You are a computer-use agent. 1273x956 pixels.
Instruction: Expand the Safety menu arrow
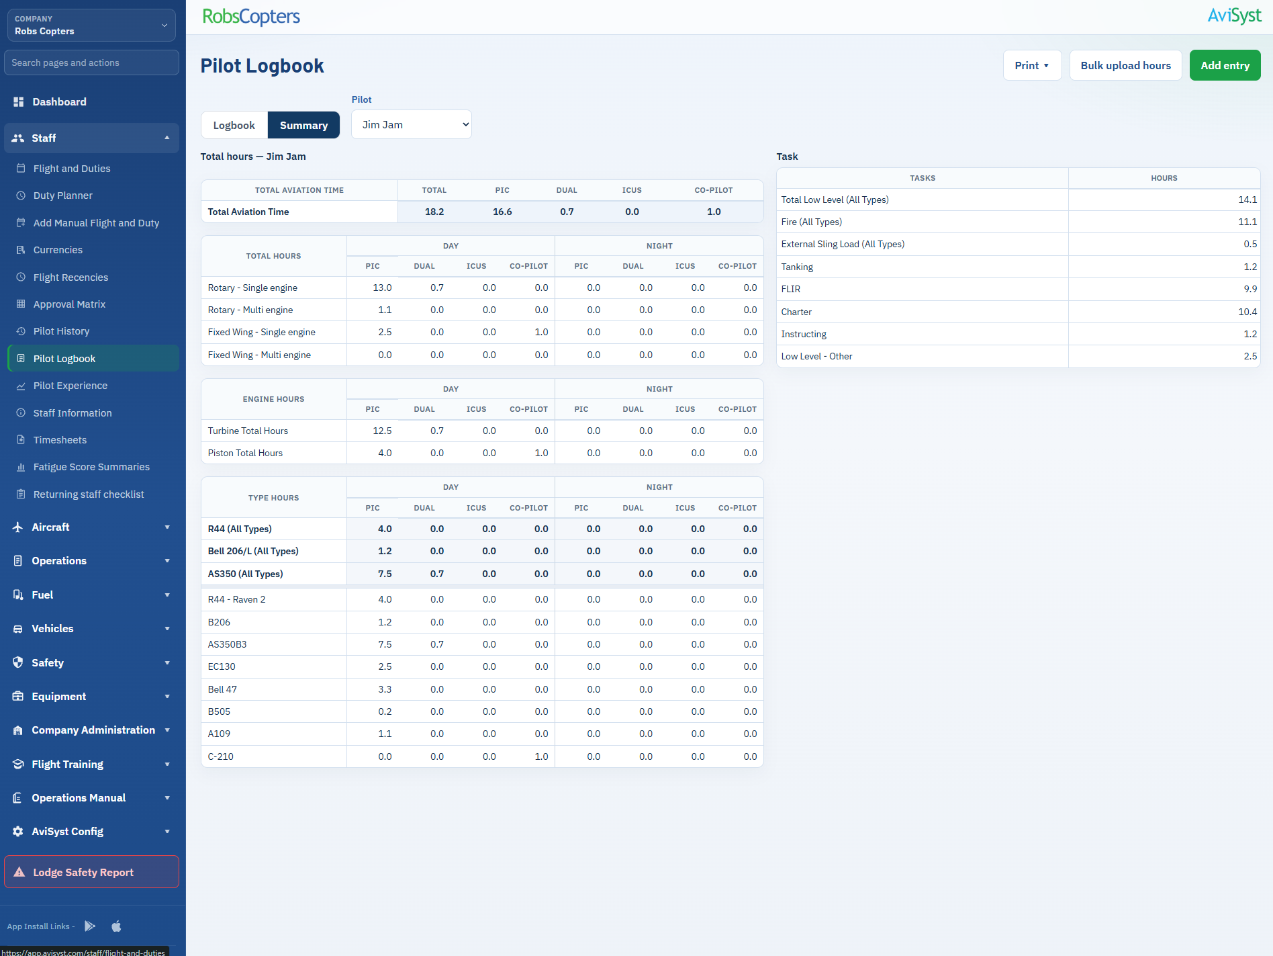167,662
